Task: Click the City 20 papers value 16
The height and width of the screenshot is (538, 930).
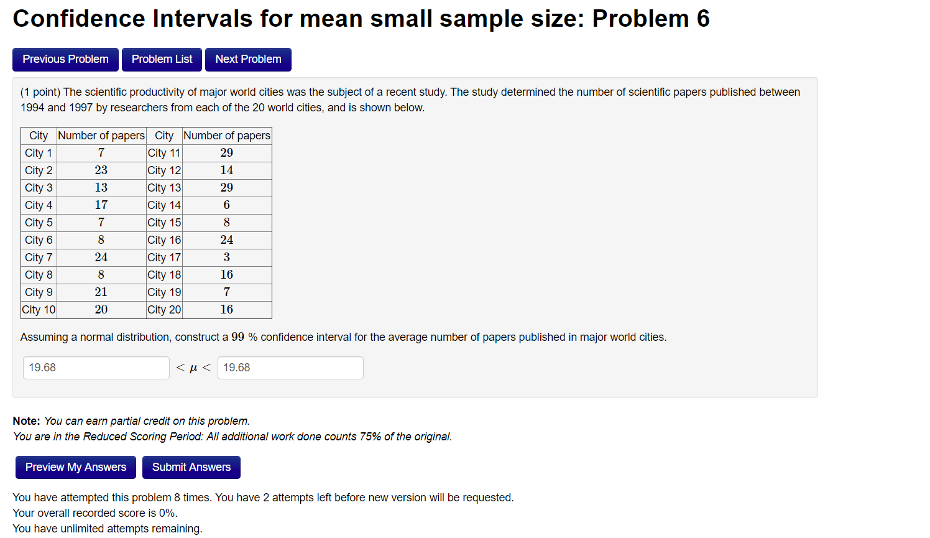Action: click(x=226, y=309)
